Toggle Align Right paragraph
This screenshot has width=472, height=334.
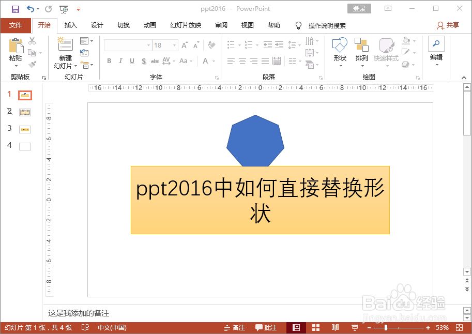point(254,61)
